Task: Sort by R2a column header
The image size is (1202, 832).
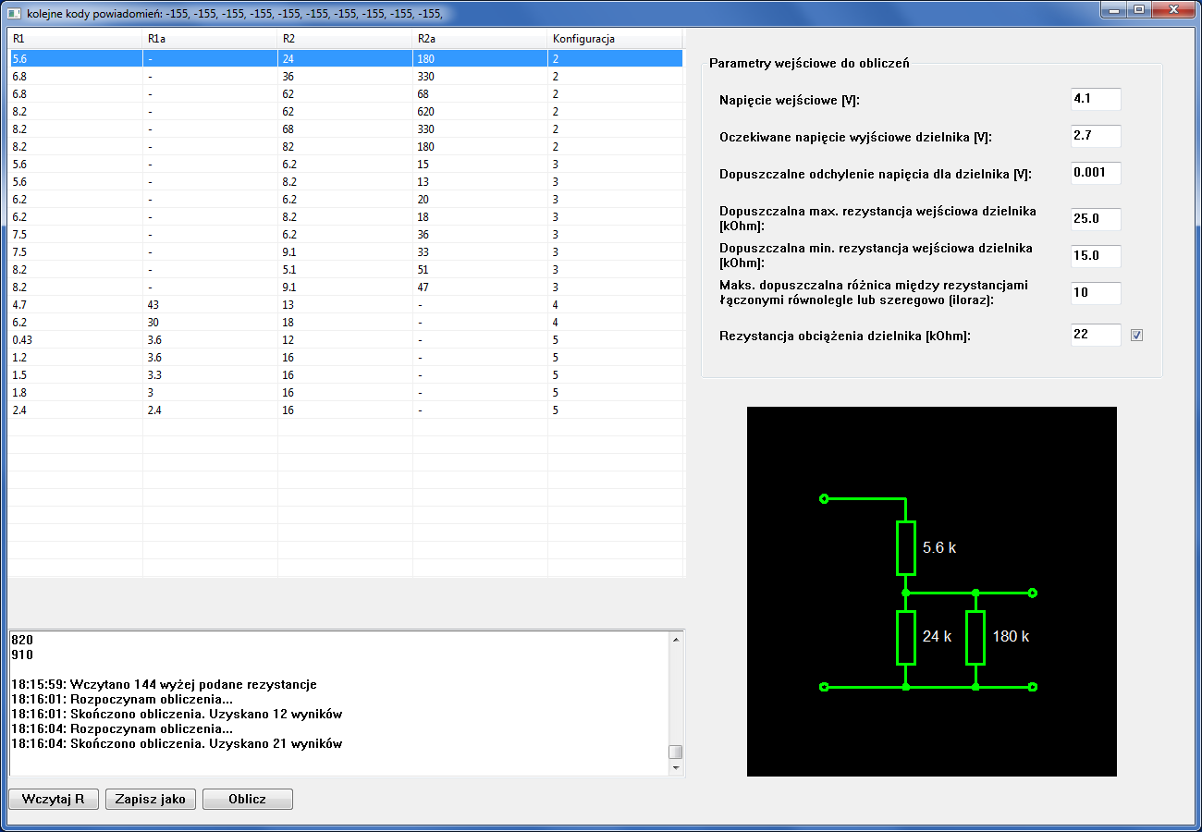Action: click(480, 39)
